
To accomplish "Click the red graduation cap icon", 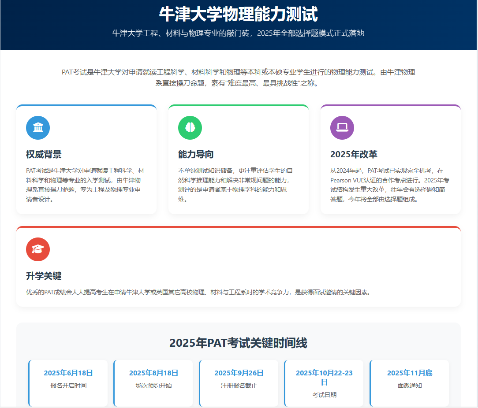I will pos(38,249).
